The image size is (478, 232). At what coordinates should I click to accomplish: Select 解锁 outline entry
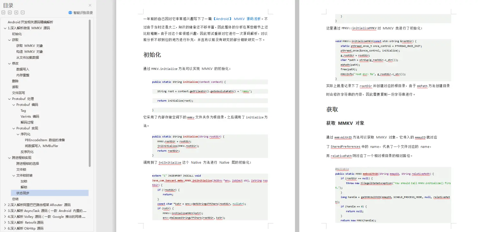pyautogui.click(x=24, y=187)
